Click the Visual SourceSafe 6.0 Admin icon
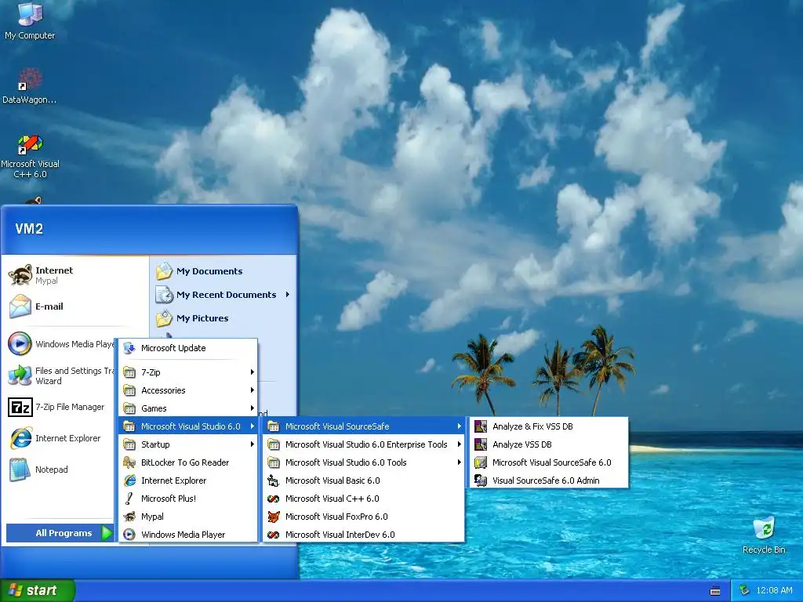The height and width of the screenshot is (602, 803). (x=481, y=481)
